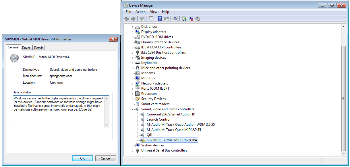Select the General tab in Properties
The width and height of the screenshot is (350, 167).
[x=13, y=47]
